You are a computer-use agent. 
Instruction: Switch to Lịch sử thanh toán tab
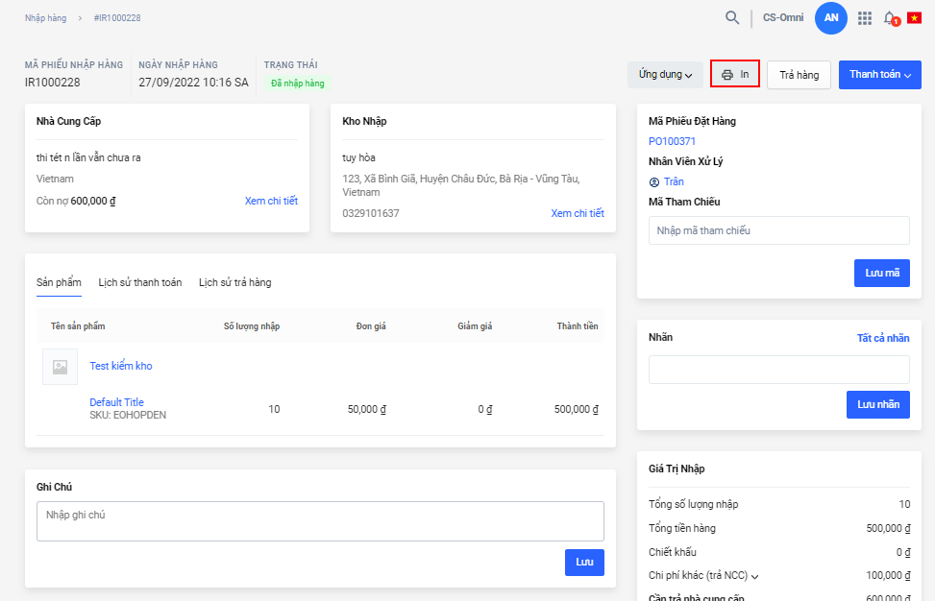[139, 282]
